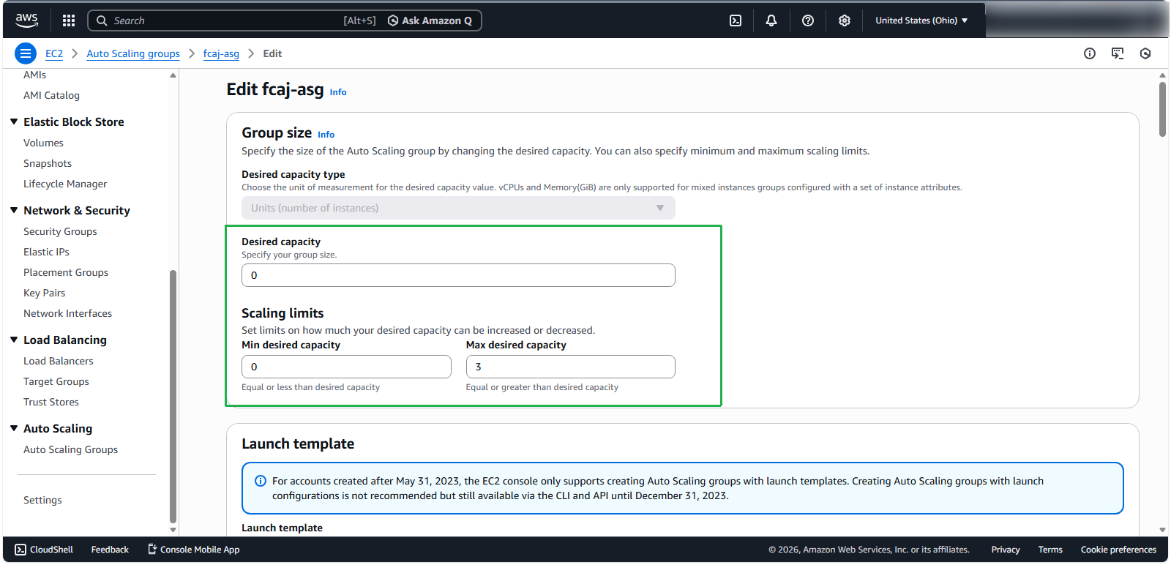Screen dimensions: 1171x565
Task: Open Target Groups in the sidebar
Action: [x=56, y=381]
